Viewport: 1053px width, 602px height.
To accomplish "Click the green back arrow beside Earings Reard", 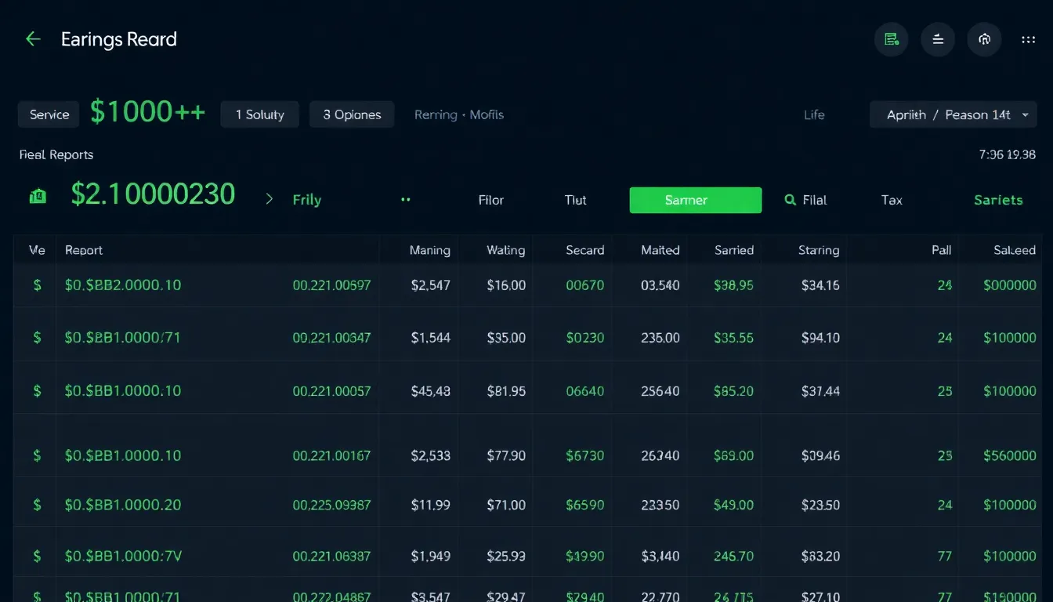I will tap(32, 39).
